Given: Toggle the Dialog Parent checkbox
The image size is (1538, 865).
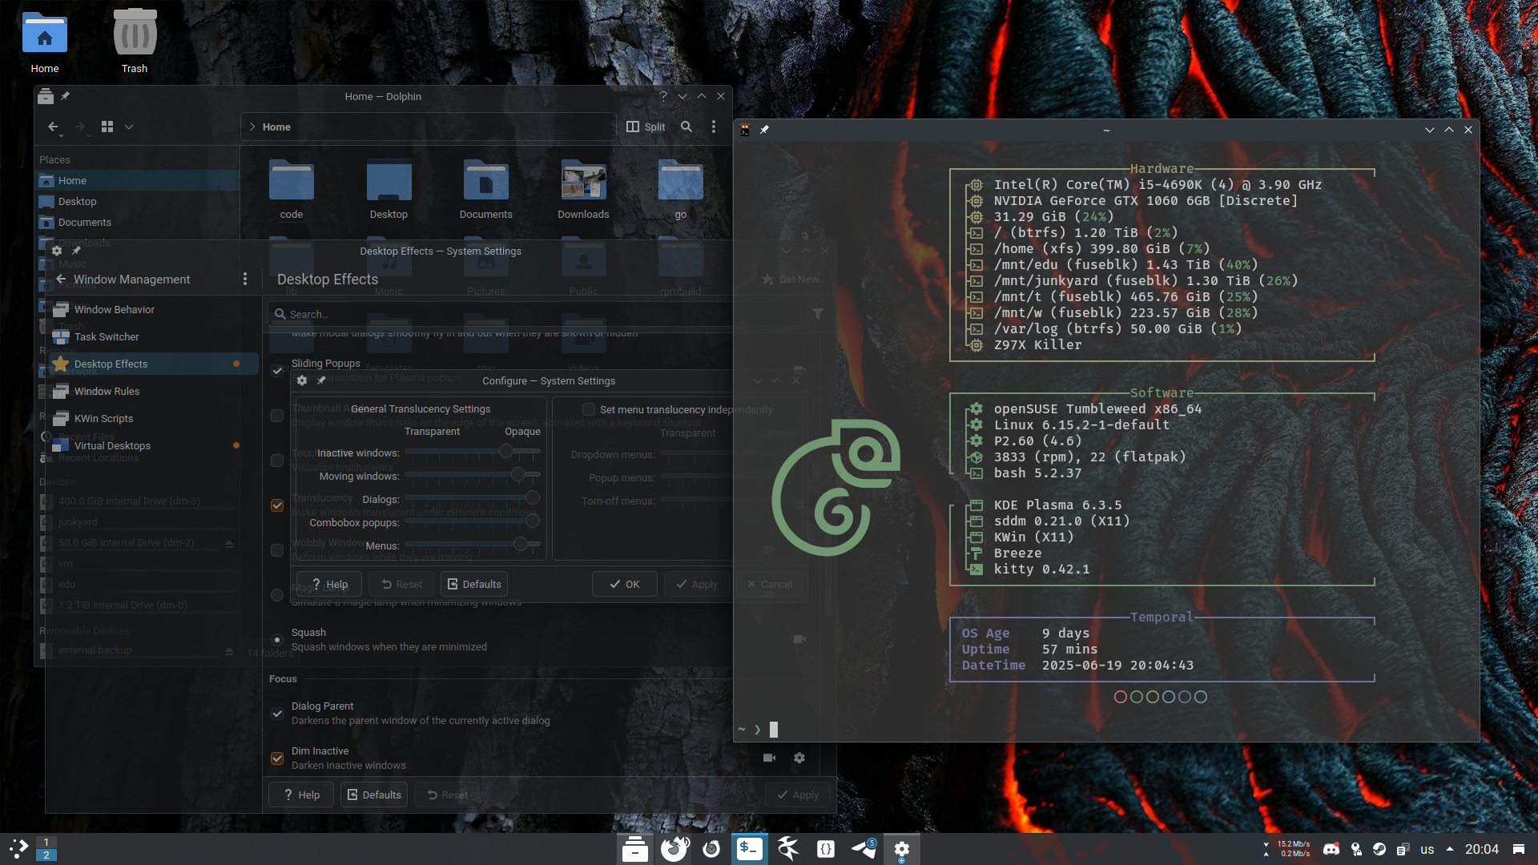Looking at the screenshot, I should [x=277, y=714].
